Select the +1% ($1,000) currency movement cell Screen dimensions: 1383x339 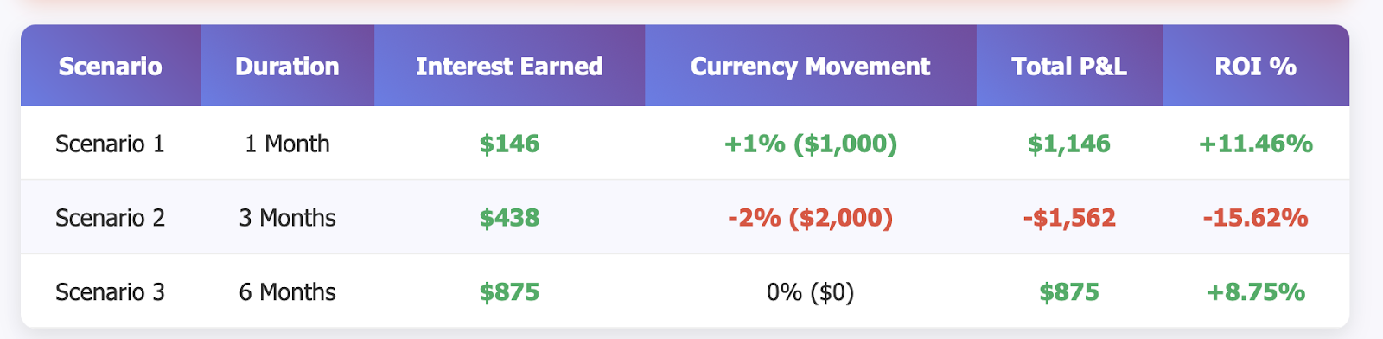pos(811,144)
